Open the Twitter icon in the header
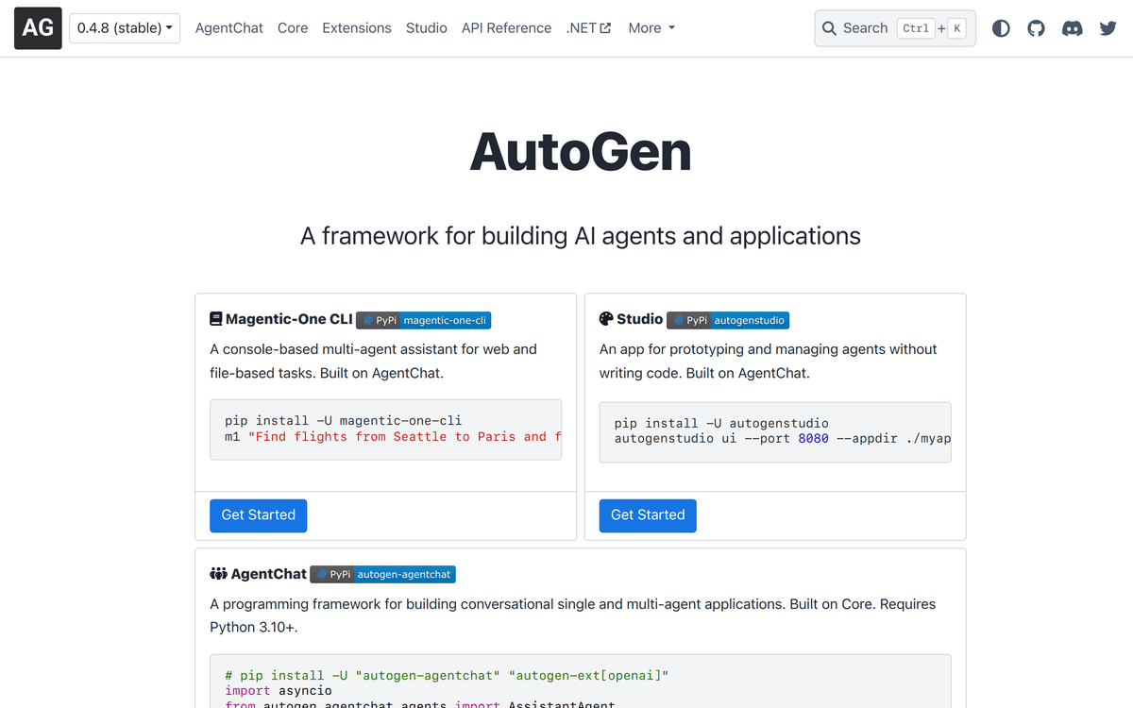Viewport: 1133px width, 708px height. (x=1107, y=27)
